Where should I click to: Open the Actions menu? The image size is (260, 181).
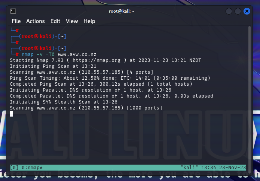[36, 21]
